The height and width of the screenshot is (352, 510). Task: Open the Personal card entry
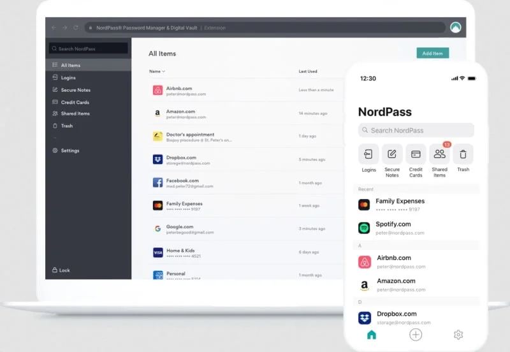tap(247, 273)
